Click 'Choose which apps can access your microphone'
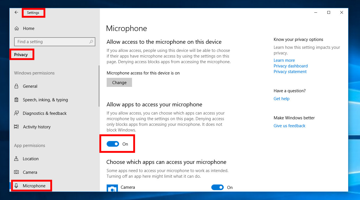Screen dimensions: 360x200 point(166,162)
